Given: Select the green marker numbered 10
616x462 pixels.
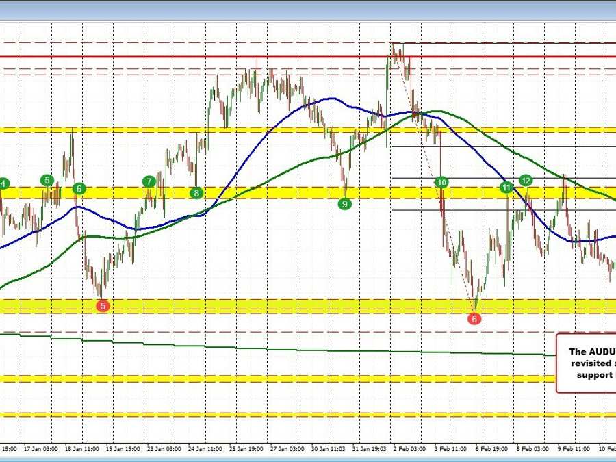Looking at the screenshot, I should (x=441, y=183).
